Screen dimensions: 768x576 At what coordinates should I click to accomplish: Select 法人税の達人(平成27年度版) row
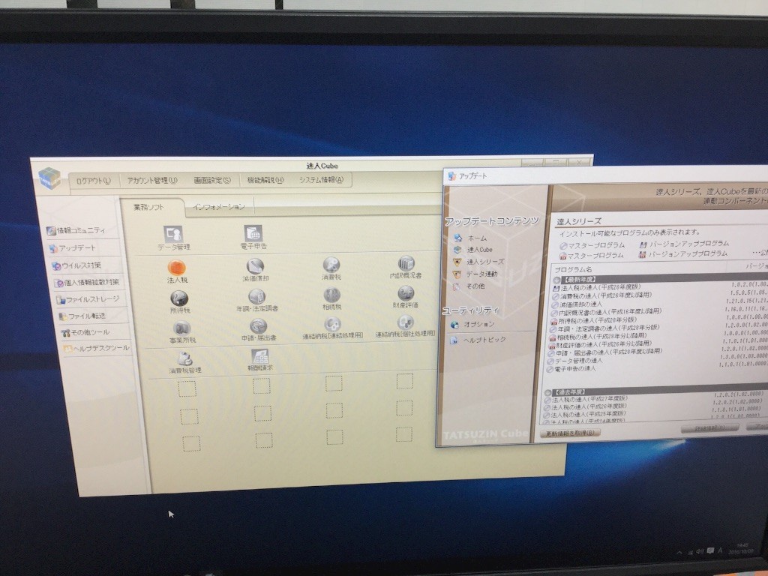[x=586, y=400]
